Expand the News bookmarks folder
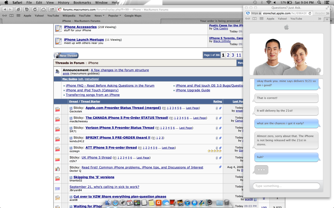This screenshot has height=208, width=334. (99, 16)
